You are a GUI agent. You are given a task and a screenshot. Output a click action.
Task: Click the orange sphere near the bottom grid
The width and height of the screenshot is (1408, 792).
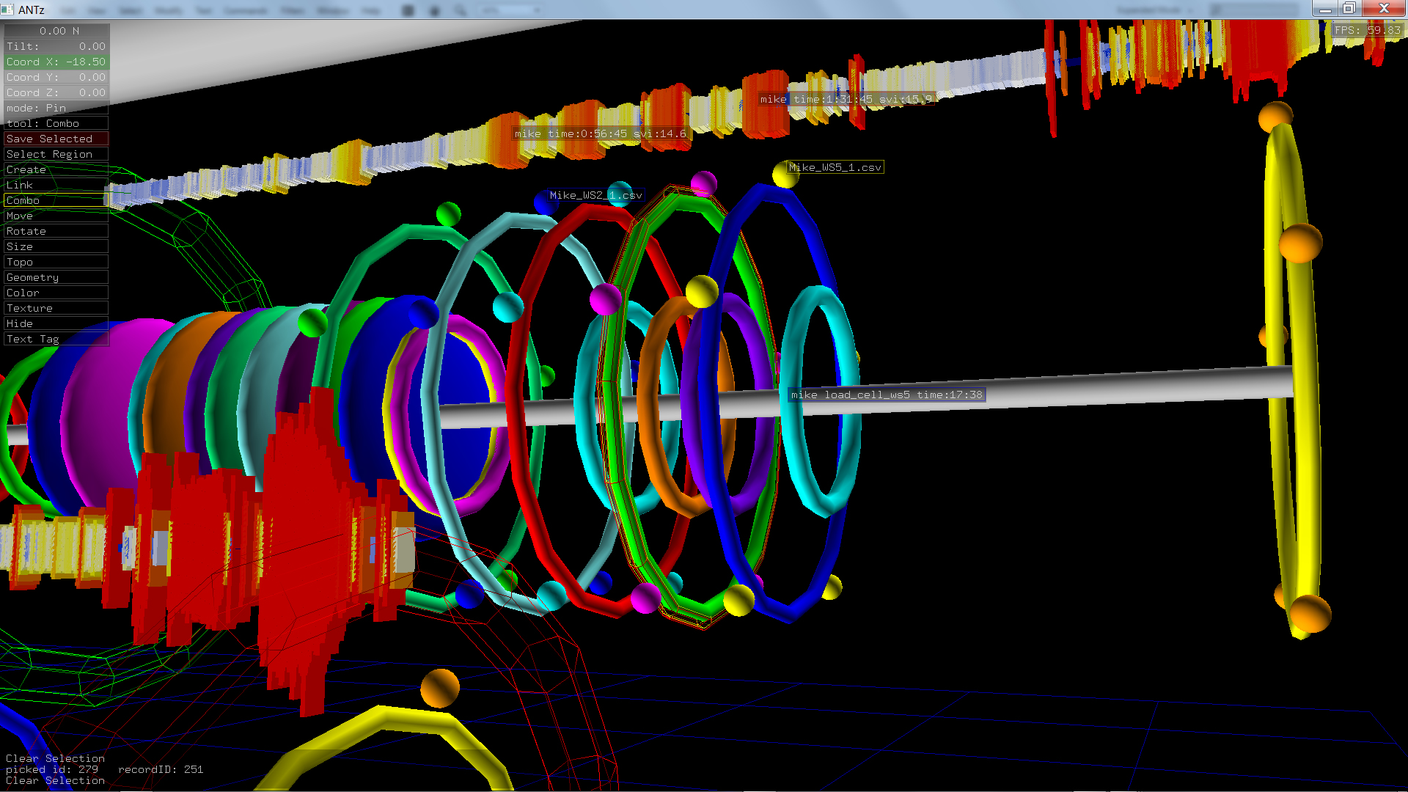439,688
